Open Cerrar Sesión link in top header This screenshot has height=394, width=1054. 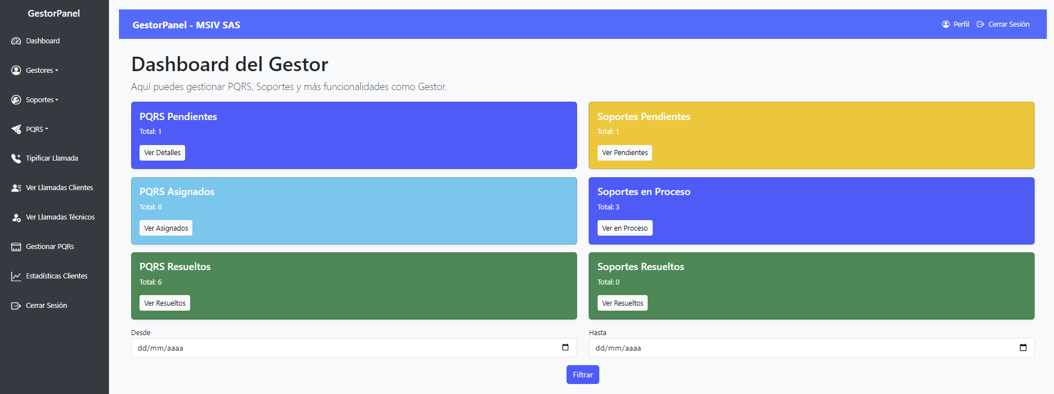pos(1003,24)
